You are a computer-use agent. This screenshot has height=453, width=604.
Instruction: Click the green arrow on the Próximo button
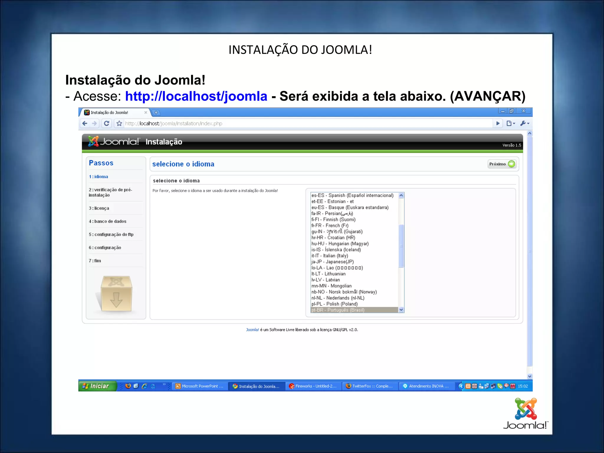click(512, 164)
